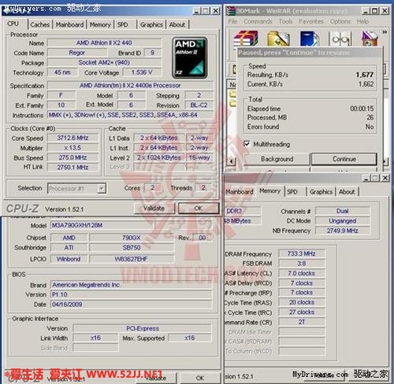
Task: Select the Graphics tab in memory CPU-Z window
Action: point(321,192)
